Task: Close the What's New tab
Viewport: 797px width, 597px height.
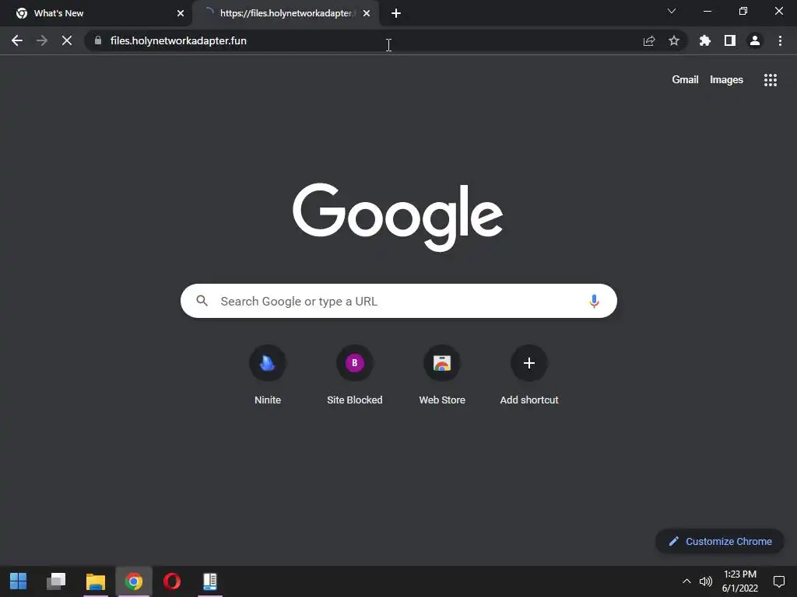Action: [x=181, y=13]
